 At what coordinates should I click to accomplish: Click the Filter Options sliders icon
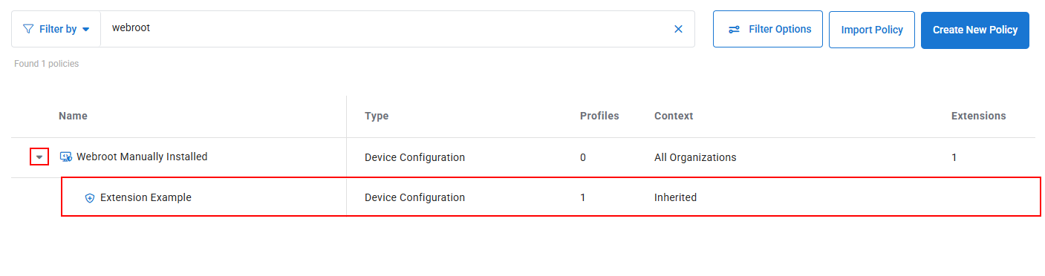734,30
